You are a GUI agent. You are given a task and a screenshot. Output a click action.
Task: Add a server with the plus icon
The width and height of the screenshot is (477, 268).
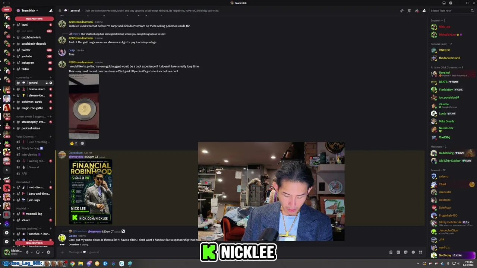pos(6,233)
